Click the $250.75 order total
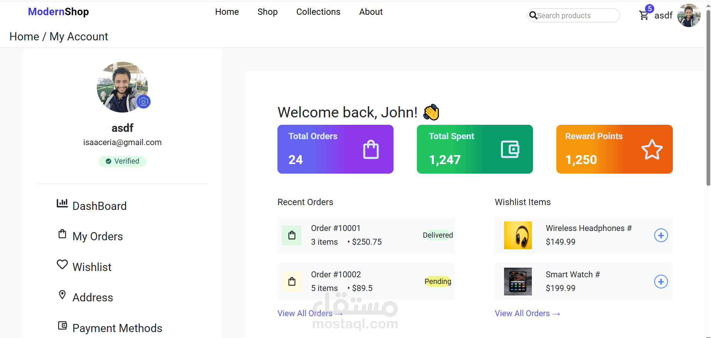 367,242
